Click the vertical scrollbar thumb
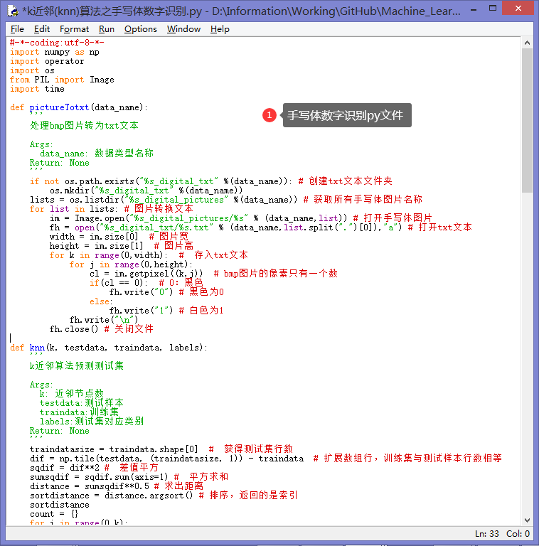Viewport: 539px width, 546px height. pyautogui.click(x=527, y=120)
